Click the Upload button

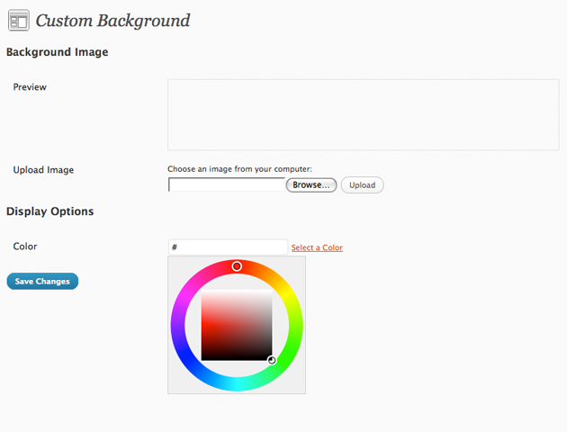coord(362,185)
